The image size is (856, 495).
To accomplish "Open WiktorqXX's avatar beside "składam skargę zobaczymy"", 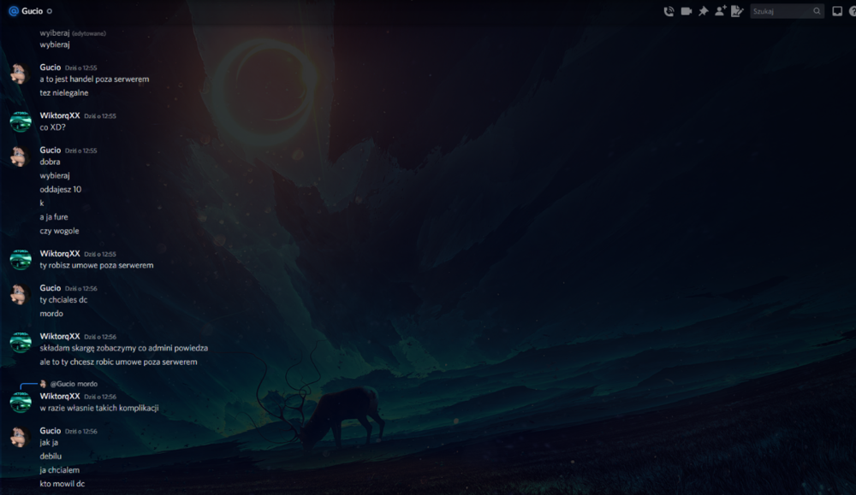I will pyautogui.click(x=21, y=342).
